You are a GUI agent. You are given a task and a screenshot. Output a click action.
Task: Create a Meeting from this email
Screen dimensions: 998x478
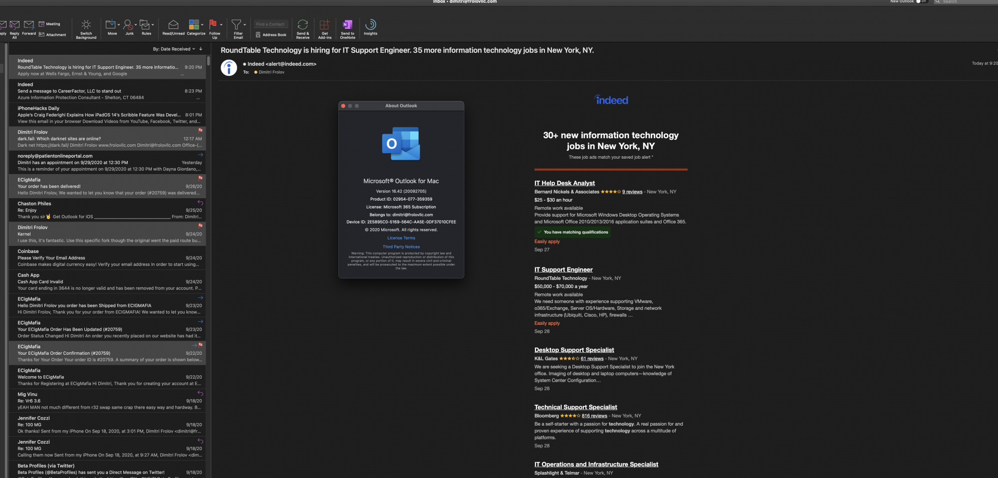pyautogui.click(x=49, y=24)
